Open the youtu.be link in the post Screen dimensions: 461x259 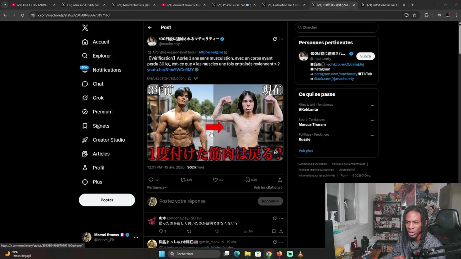tap(170, 70)
